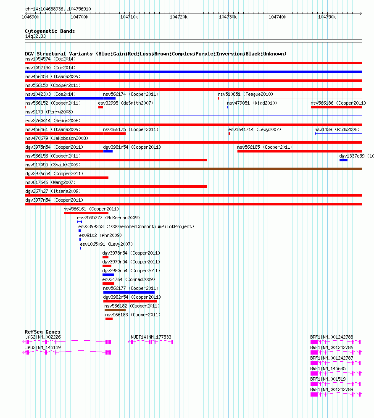
Task: Select the blue nsv1052190 gain bar
Action: (194, 72)
